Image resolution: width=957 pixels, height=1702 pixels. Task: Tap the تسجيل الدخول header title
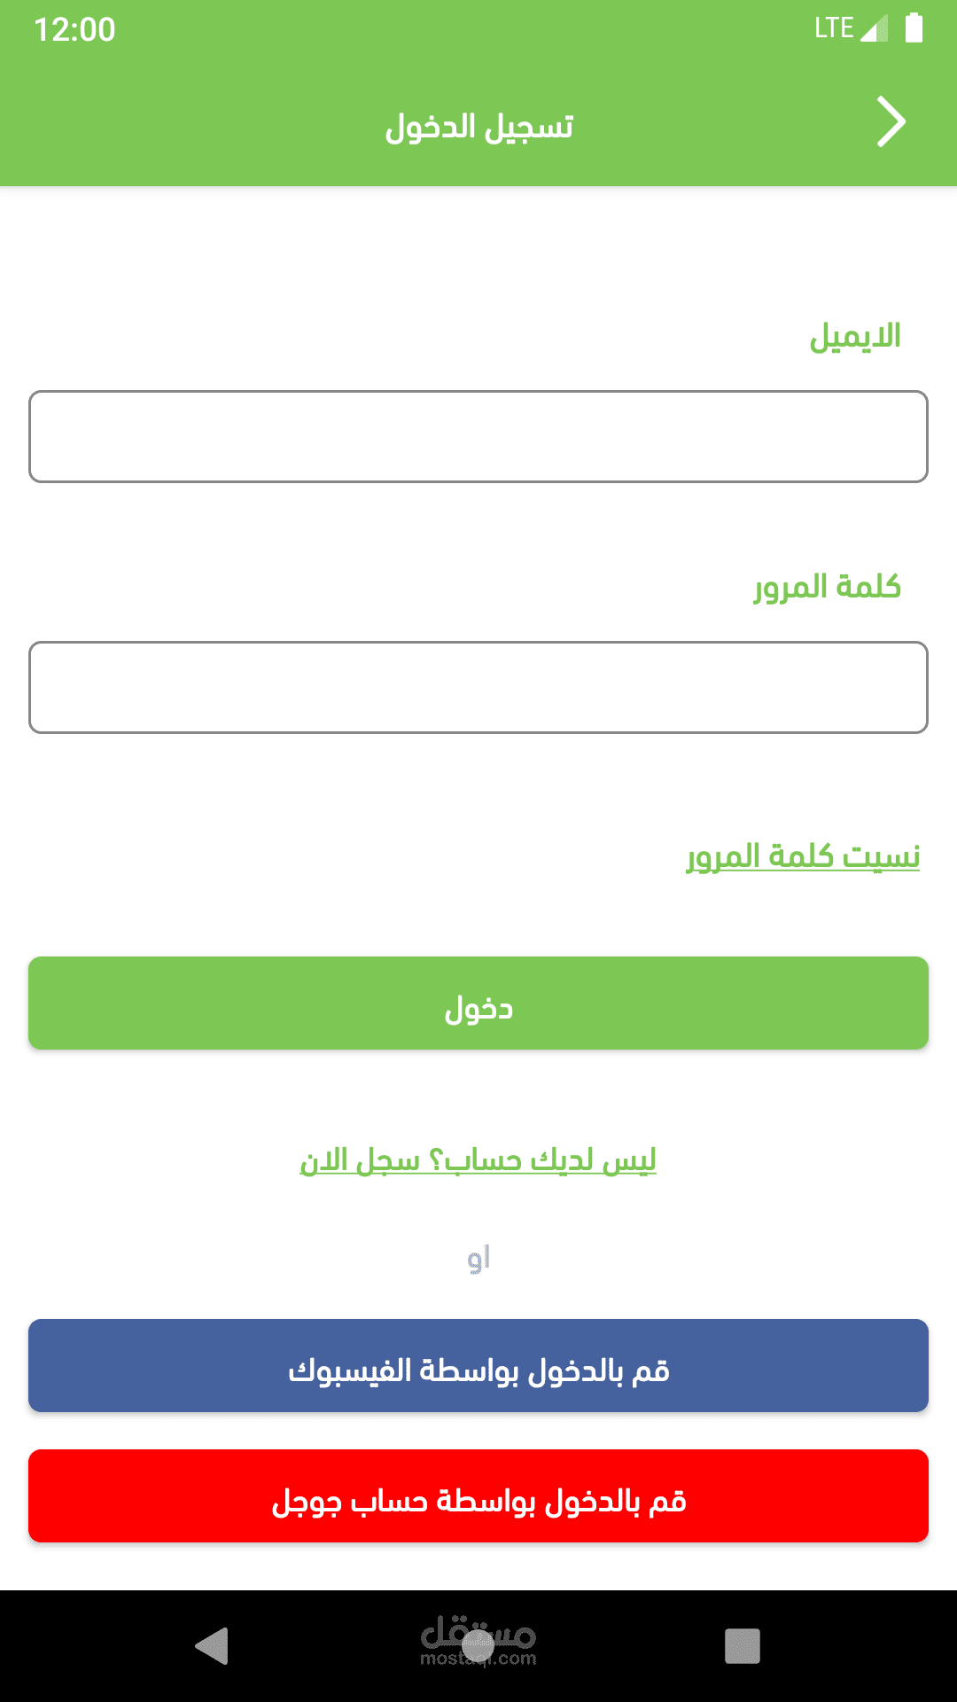click(x=478, y=127)
